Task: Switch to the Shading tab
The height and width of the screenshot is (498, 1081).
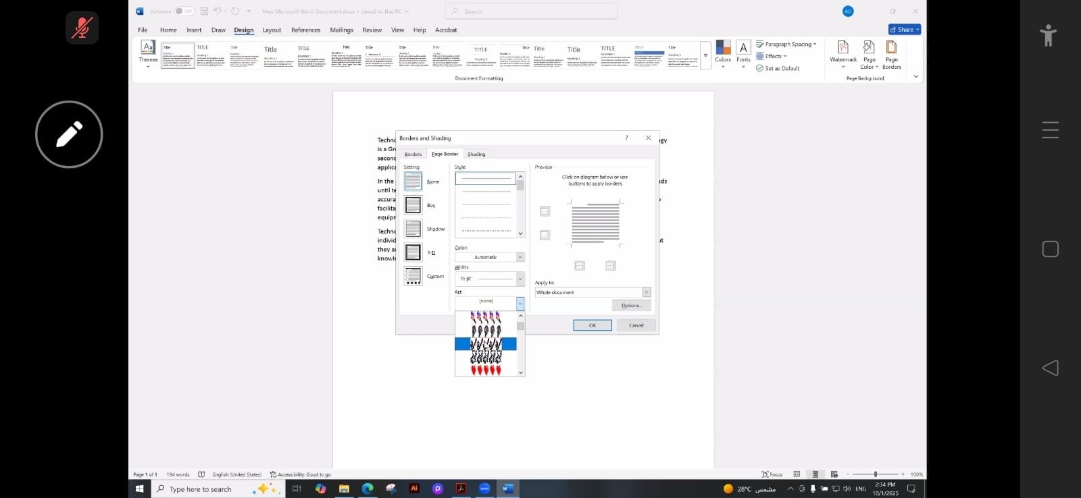Action: (476, 155)
